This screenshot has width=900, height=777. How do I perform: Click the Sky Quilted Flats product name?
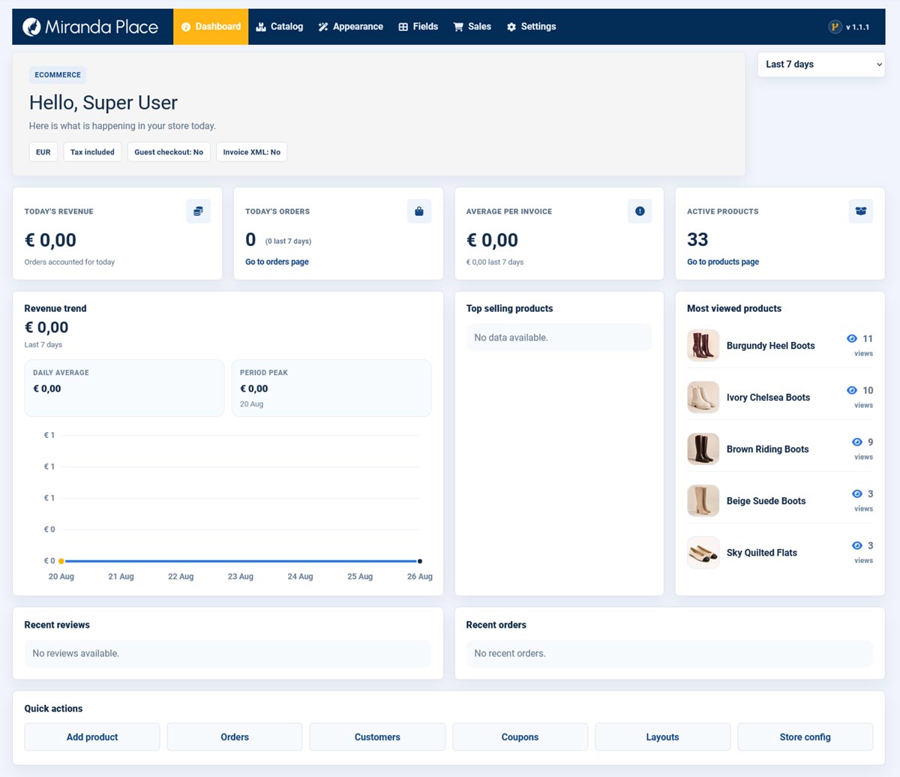tap(762, 553)
